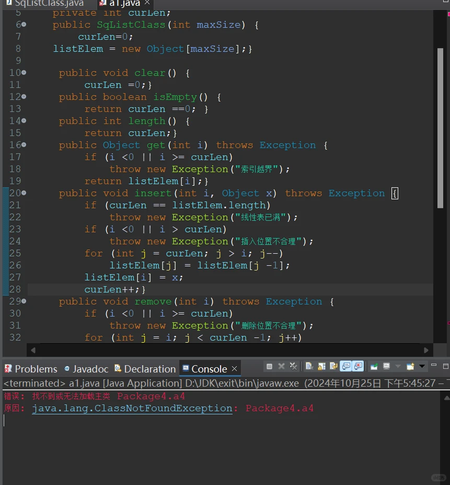Click the editor horizontal scroll right arrow
The image size is (450, 485).
(x=426, y=350)
